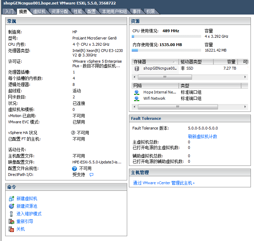
Task: Select the shopGENcngua00 datastore icon
Action: click(137, 69)
